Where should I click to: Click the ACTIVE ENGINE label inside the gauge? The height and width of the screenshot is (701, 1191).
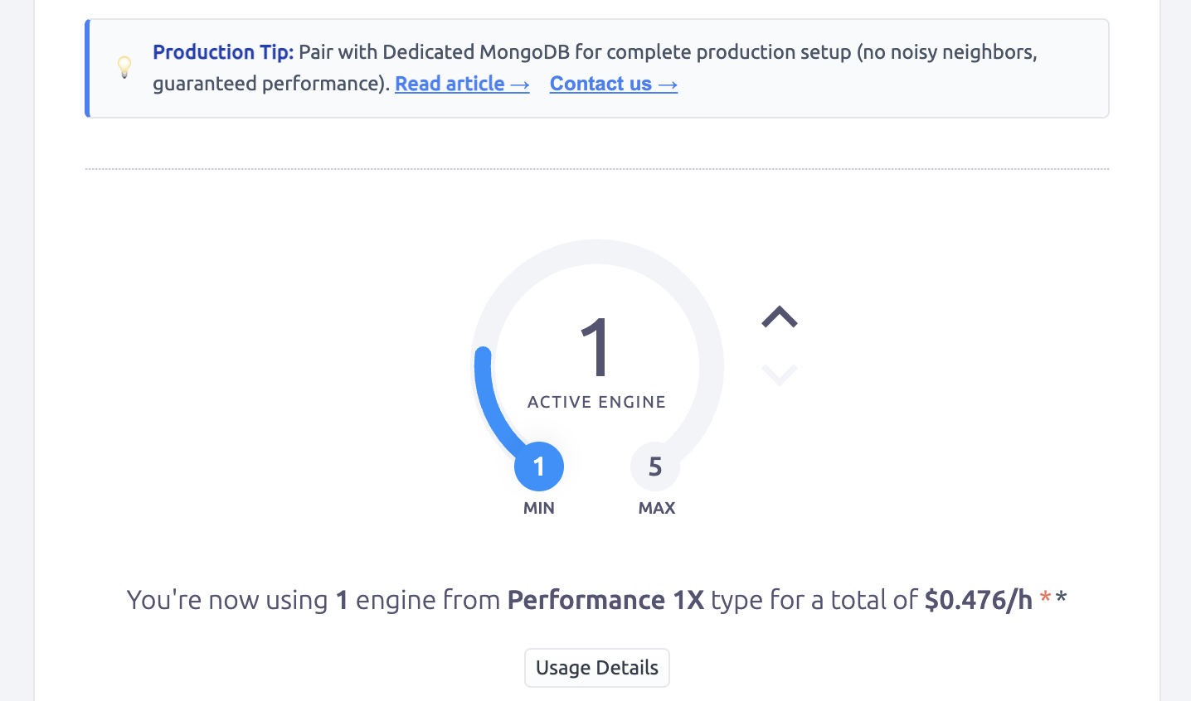click(596, 401)
